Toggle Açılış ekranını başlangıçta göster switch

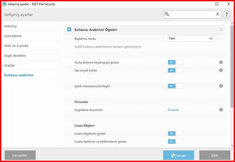[176, 62]
